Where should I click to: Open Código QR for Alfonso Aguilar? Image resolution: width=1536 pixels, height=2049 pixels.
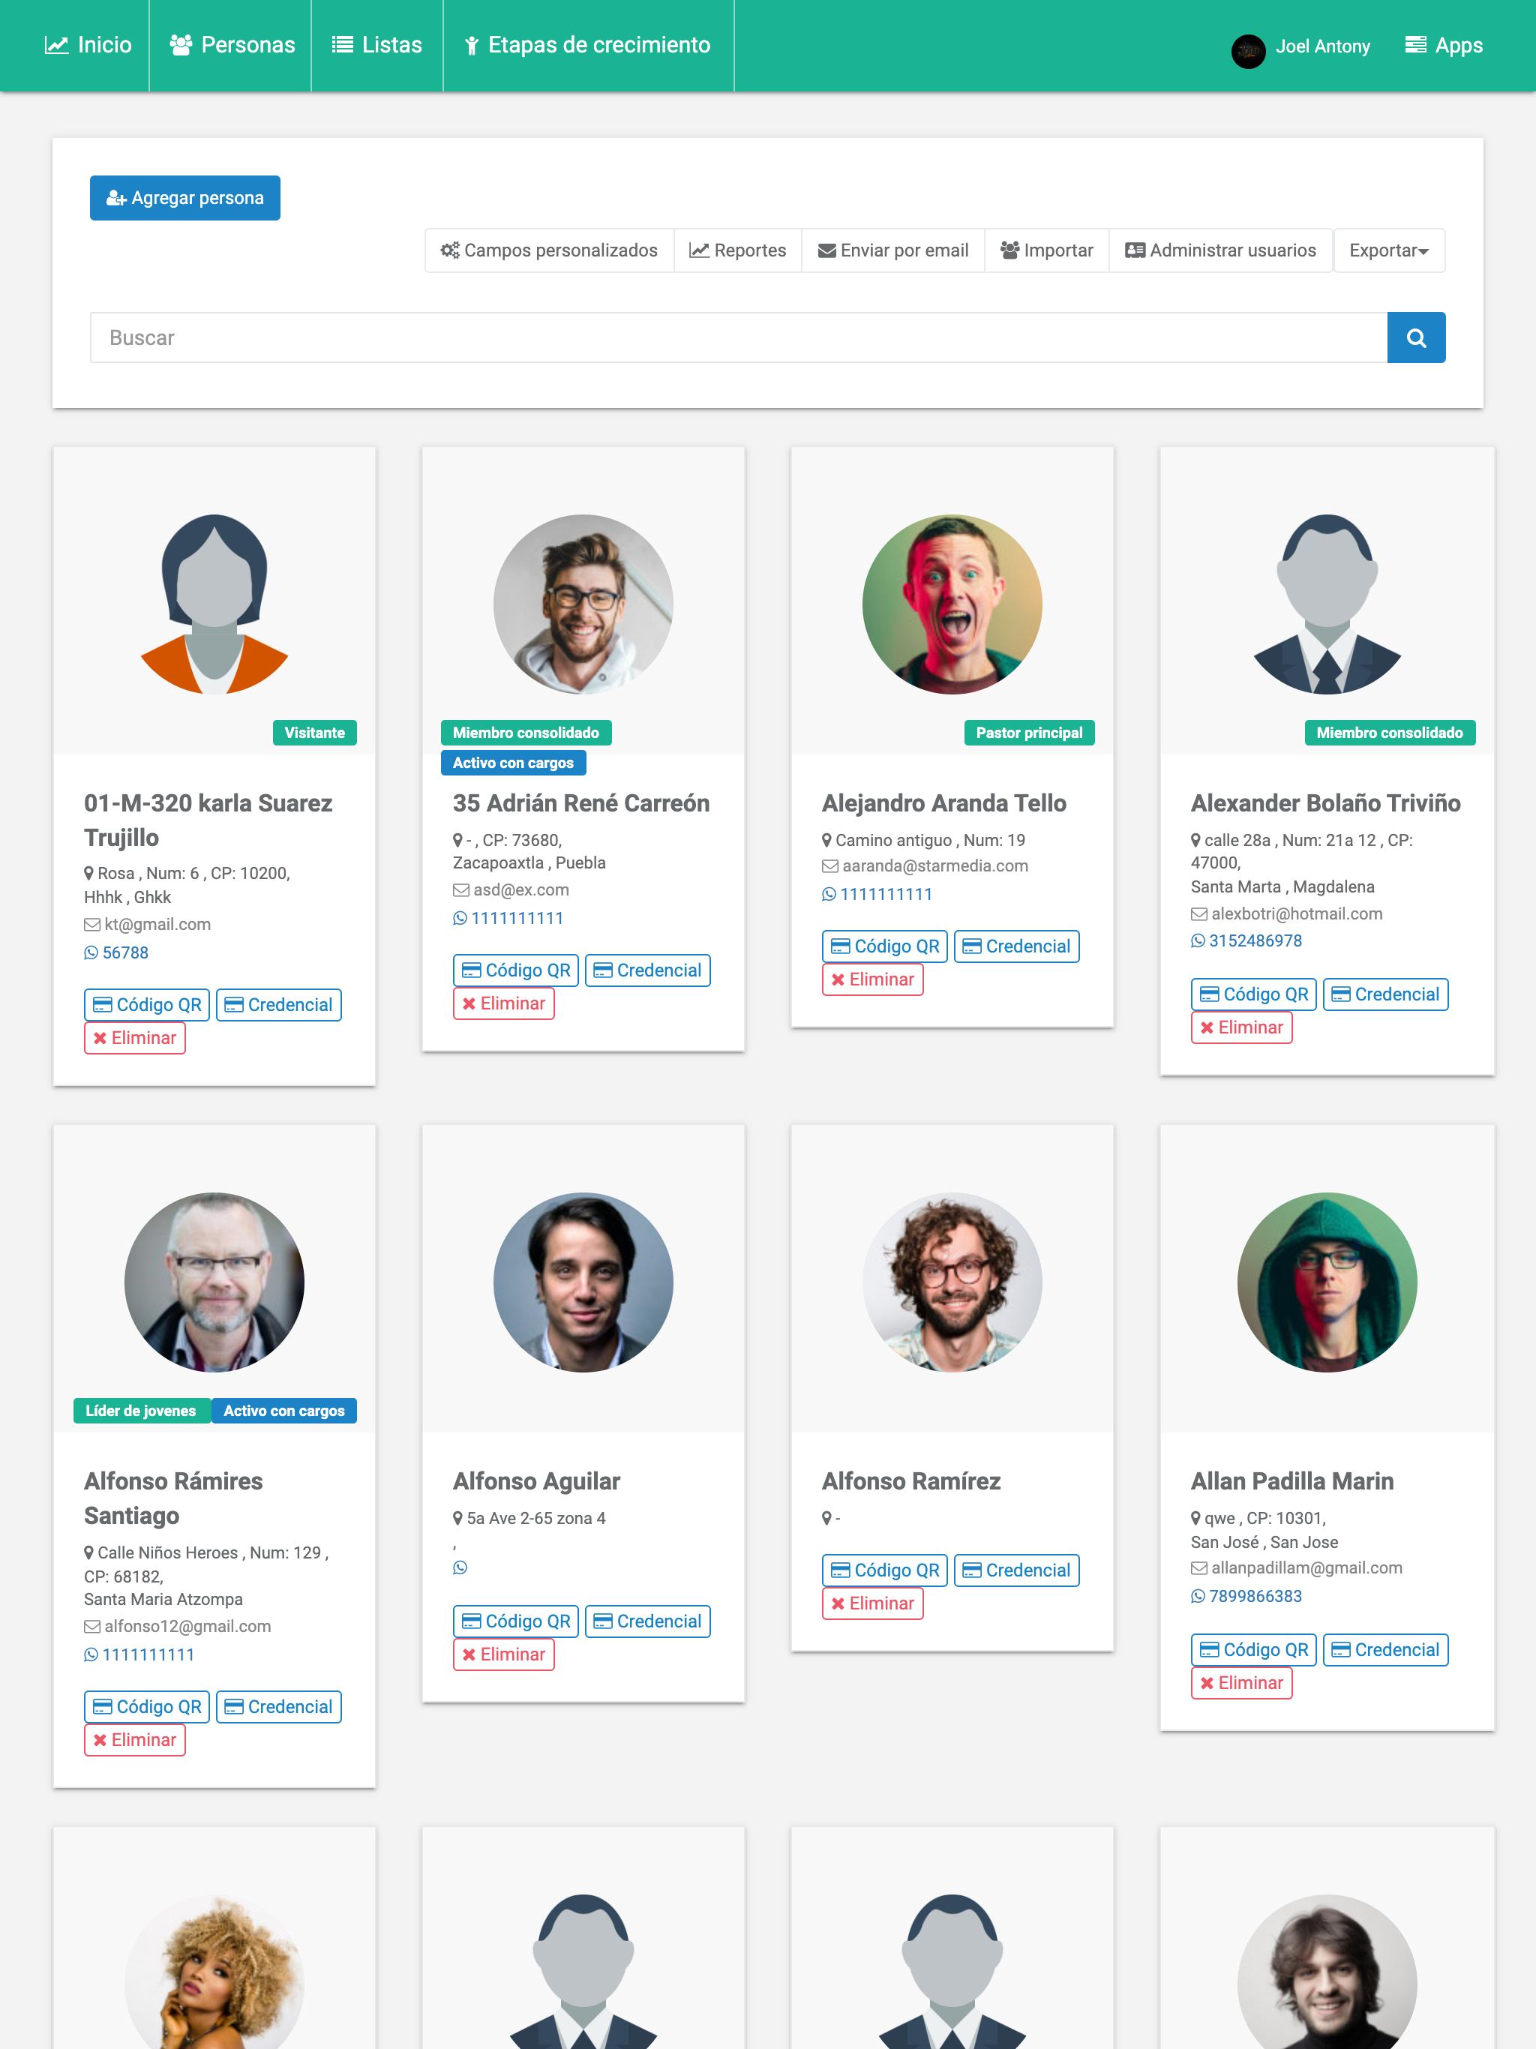(516, 1621)
